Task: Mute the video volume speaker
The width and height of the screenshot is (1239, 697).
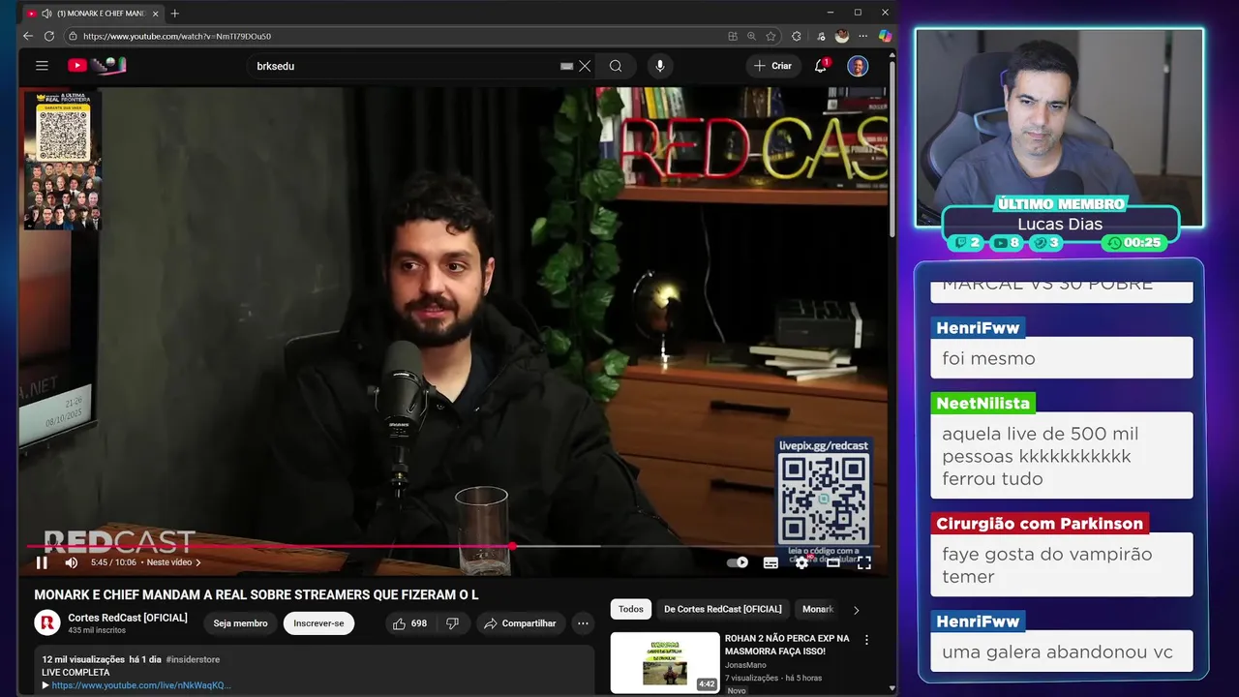Action: point(72,562)
